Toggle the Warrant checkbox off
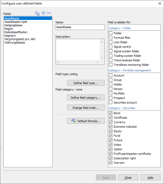This screenshot has width=164, height=184. [111, 163]
